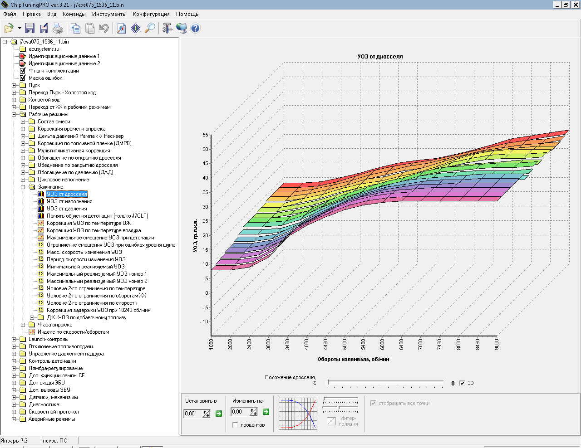This screenshot has width=581, height=448.
Task: Apply the 'Установить в' value with green arrow
Action: pyautogui.click(x=219, y=413)
